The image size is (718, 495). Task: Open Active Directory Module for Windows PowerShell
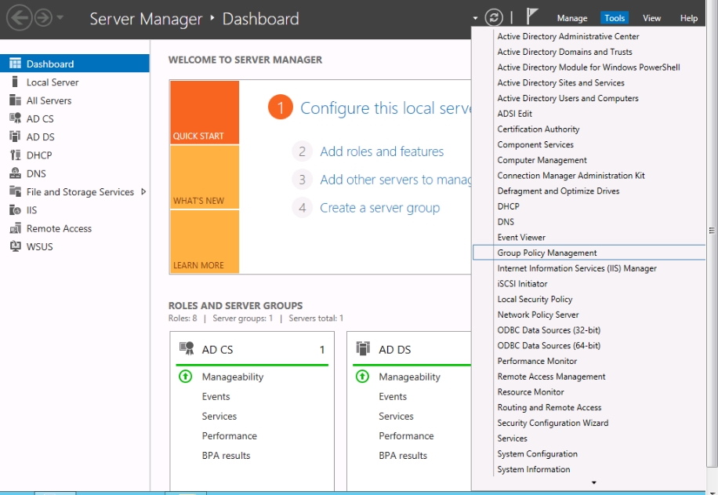click(589, 67)
